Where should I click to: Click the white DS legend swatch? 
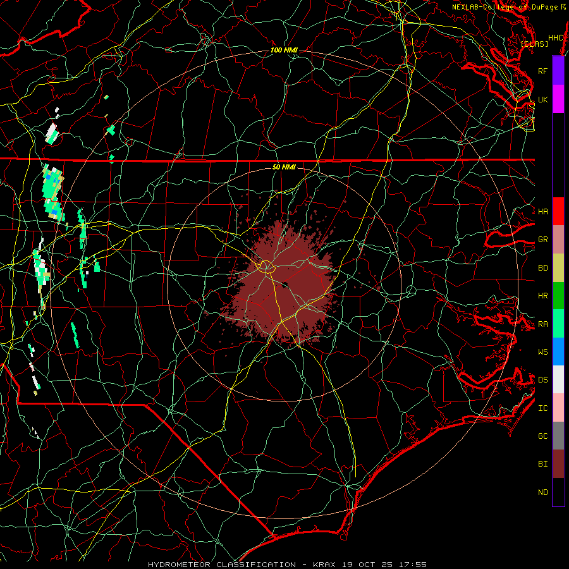pyautogui.click(x=558, y=379)
